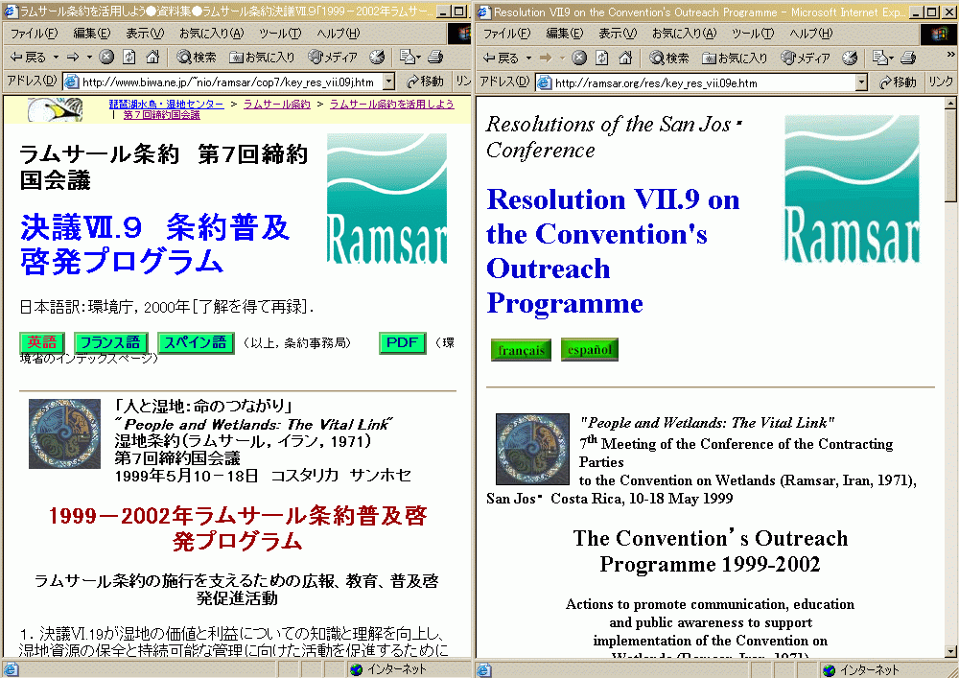Image resolution: width=959 pixels, height=678 pixels.
Task: Click 移動 go button in left window
Action: [x=426, y=82]
